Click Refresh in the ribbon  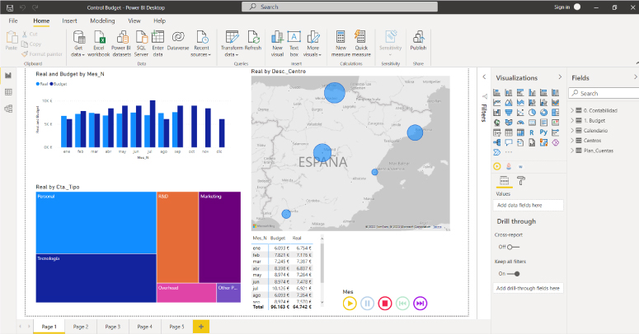pos(253,41)
